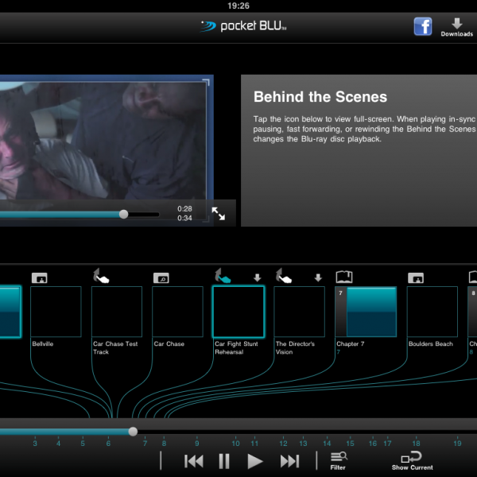The height and width of the screenshot is (477, 477).
Task: Click the location icon above Boulders Beach
Action: (415, 277)
